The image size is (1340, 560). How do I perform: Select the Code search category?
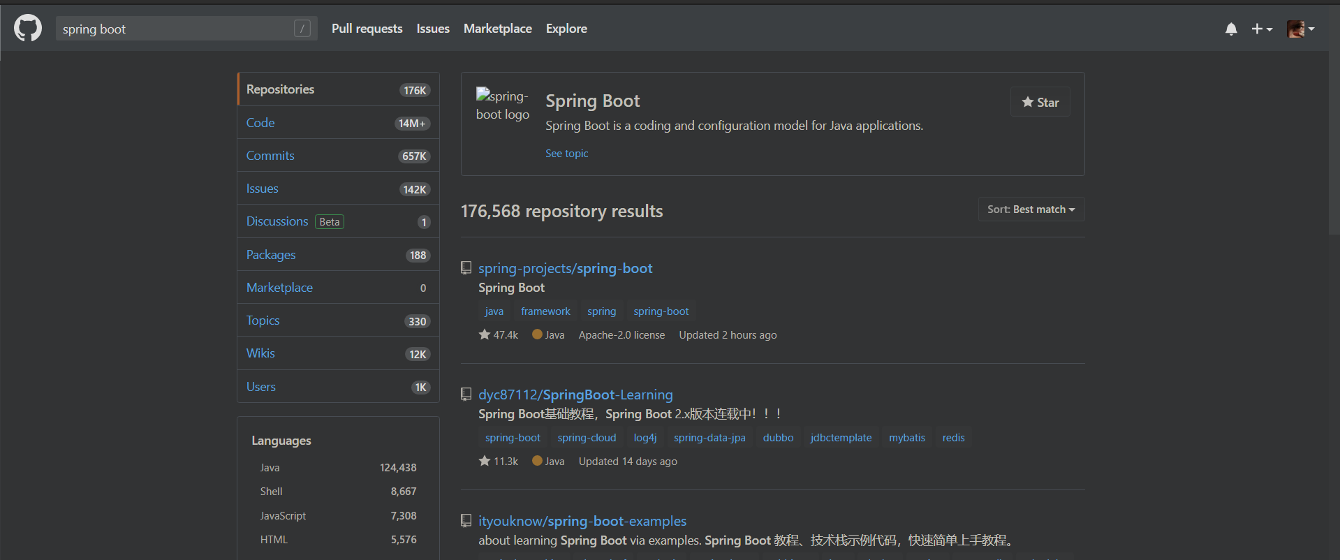[339, 123]
